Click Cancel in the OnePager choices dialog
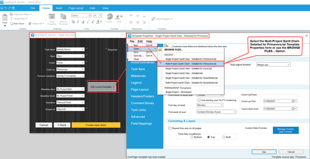 click(x=44, y=125)
